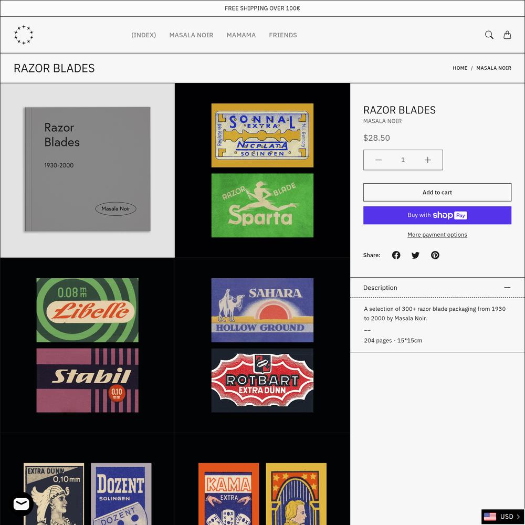Open the MASALA NOIR menu item

coord(191,35)
